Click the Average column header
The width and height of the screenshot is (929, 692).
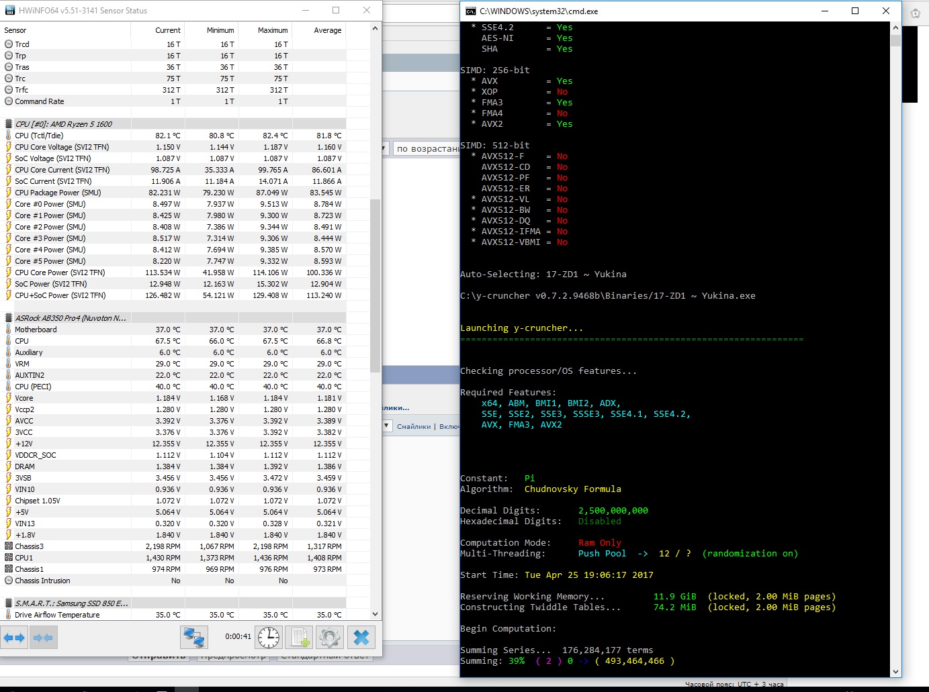(x=327, y=30)
